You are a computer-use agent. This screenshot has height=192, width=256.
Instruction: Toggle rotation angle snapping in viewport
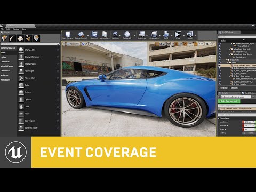[x=185, y=44]
